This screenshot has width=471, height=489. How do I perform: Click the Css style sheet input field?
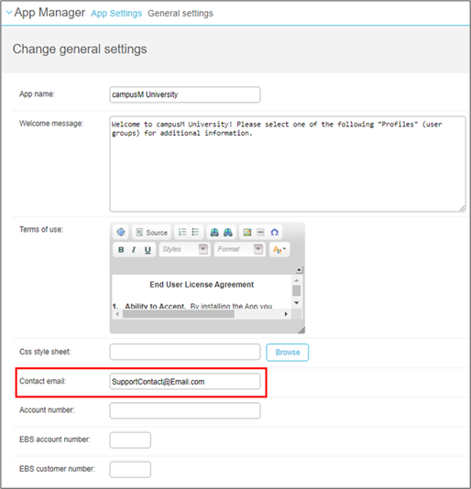point(185,352)
